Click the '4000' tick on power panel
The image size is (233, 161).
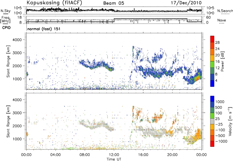click(x=17, y=40)
